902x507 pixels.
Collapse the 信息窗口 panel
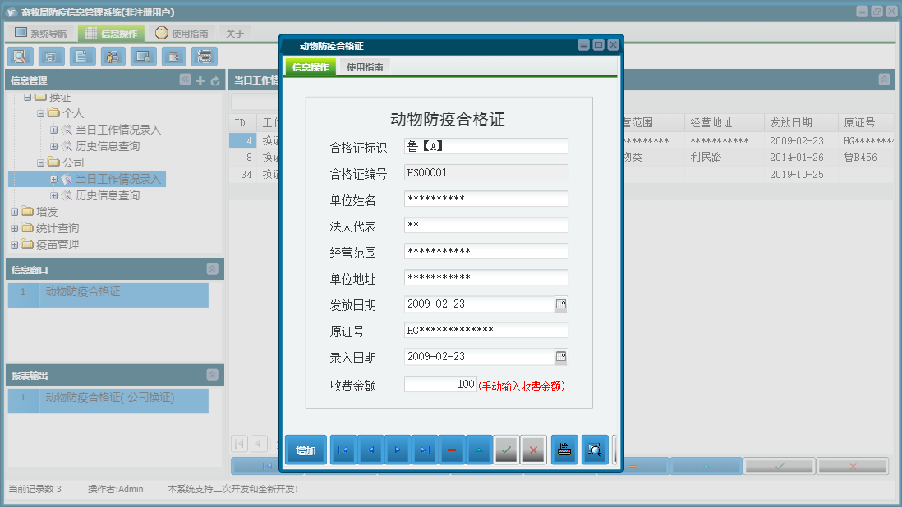click(214, 269)
